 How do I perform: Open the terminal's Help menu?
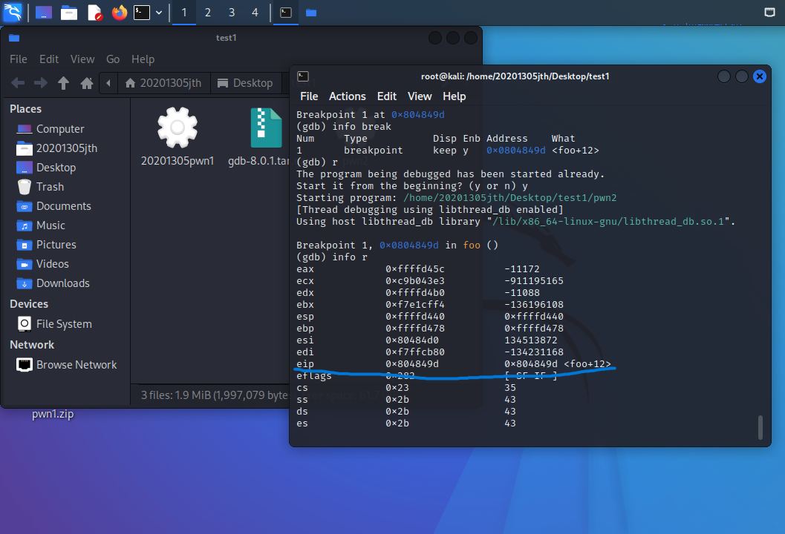pos(454,96)
